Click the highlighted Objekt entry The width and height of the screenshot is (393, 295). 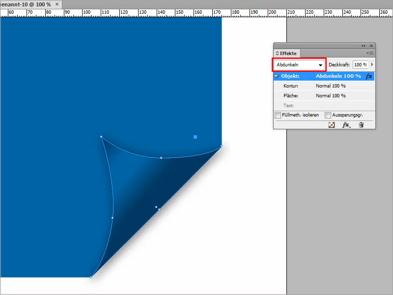tap(314, 76)
